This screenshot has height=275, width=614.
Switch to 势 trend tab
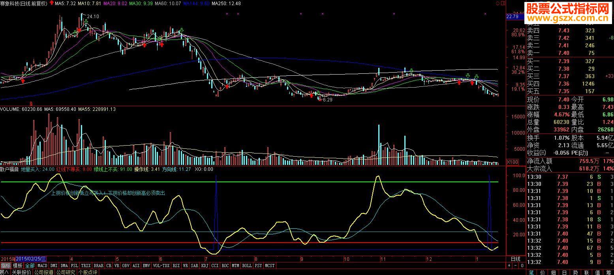(x=575, y=272)
